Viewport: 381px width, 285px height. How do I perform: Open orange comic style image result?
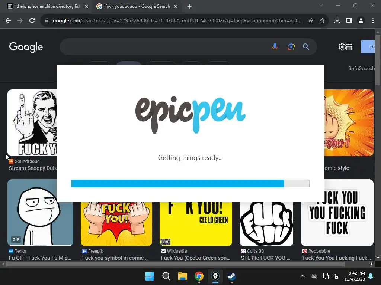[349, 122]
